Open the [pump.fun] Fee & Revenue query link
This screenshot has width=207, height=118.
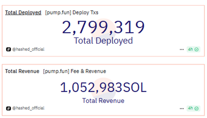point(75,71)
